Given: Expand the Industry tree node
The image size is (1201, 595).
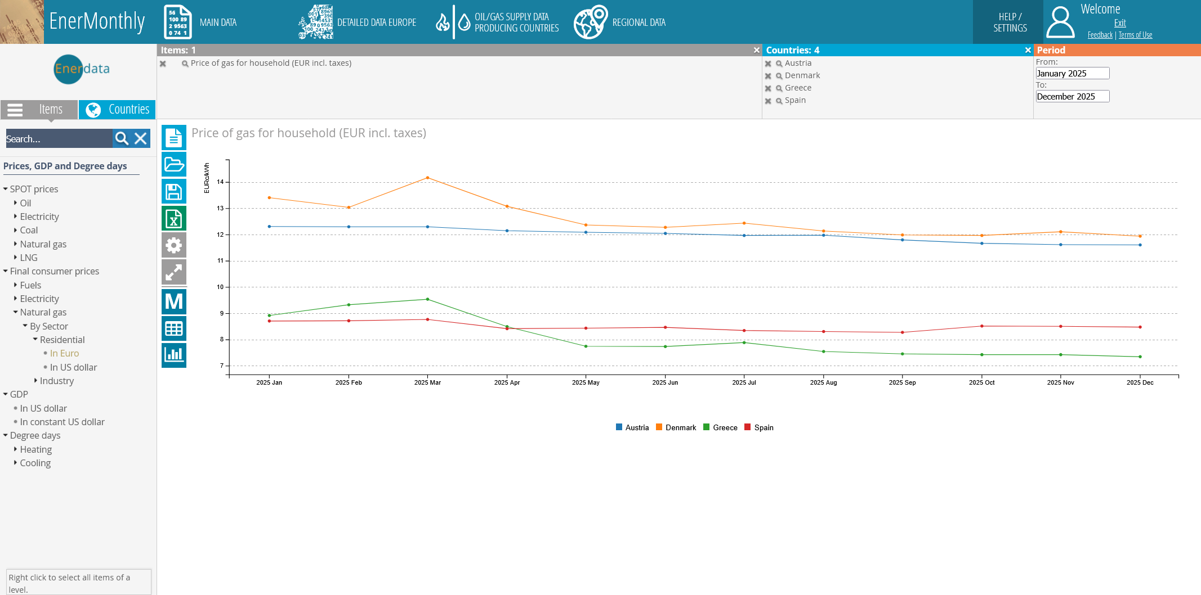Looking at the screenshot, I should click(x=36, y=381).
